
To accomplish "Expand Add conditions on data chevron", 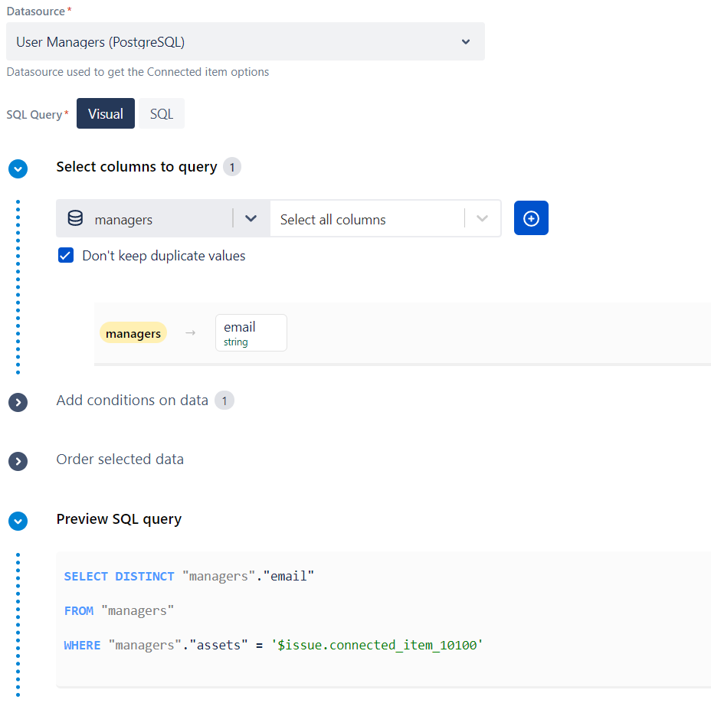I will point(18,402).
